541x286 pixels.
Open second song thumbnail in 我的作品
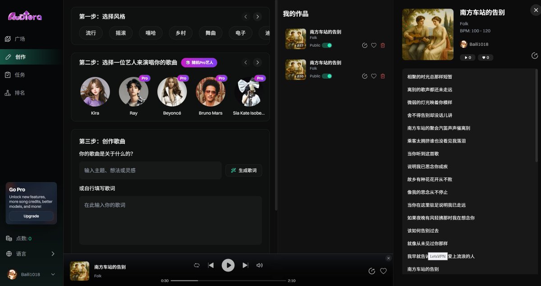point(296,69)
